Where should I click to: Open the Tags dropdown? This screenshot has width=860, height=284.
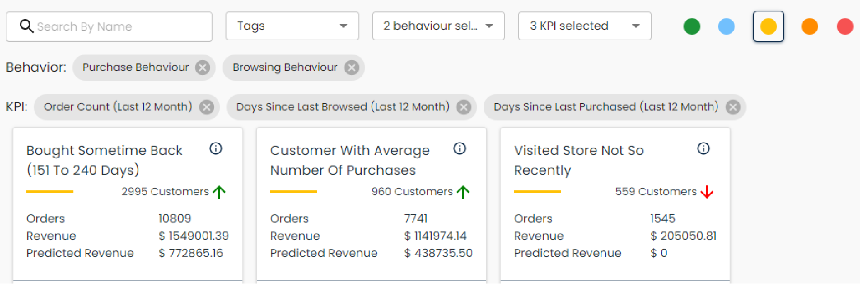pyautogui.click(x=292, y=26)
